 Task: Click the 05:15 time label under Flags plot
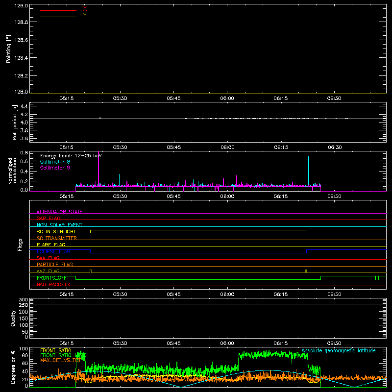[67, 294]
